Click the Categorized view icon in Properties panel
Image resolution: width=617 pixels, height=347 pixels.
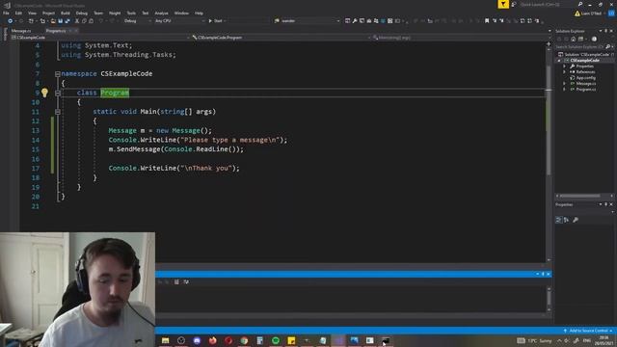click(558, 220)
